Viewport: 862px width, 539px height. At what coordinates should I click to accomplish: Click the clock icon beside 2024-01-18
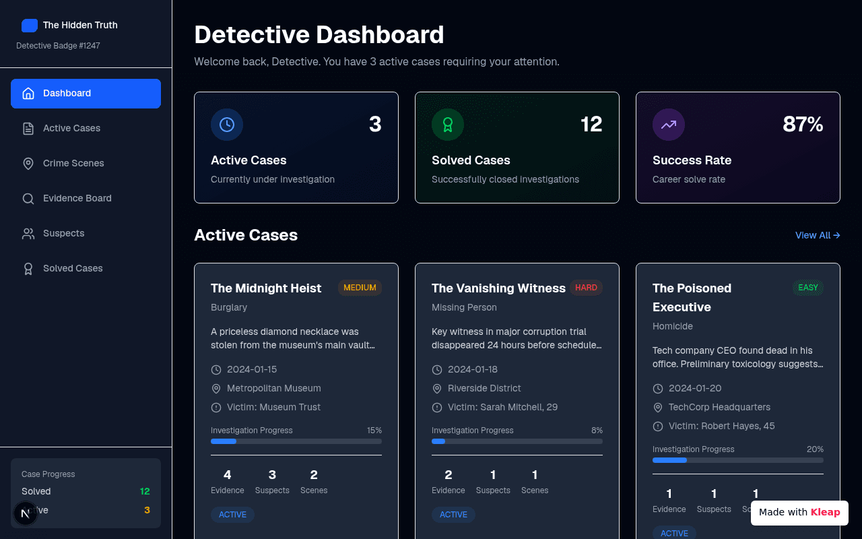(437, 370)
